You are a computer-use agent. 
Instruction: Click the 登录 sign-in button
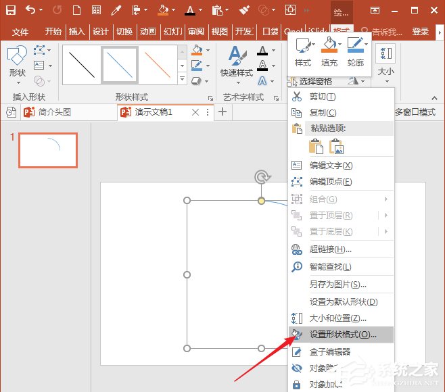[x=421, y=32]
